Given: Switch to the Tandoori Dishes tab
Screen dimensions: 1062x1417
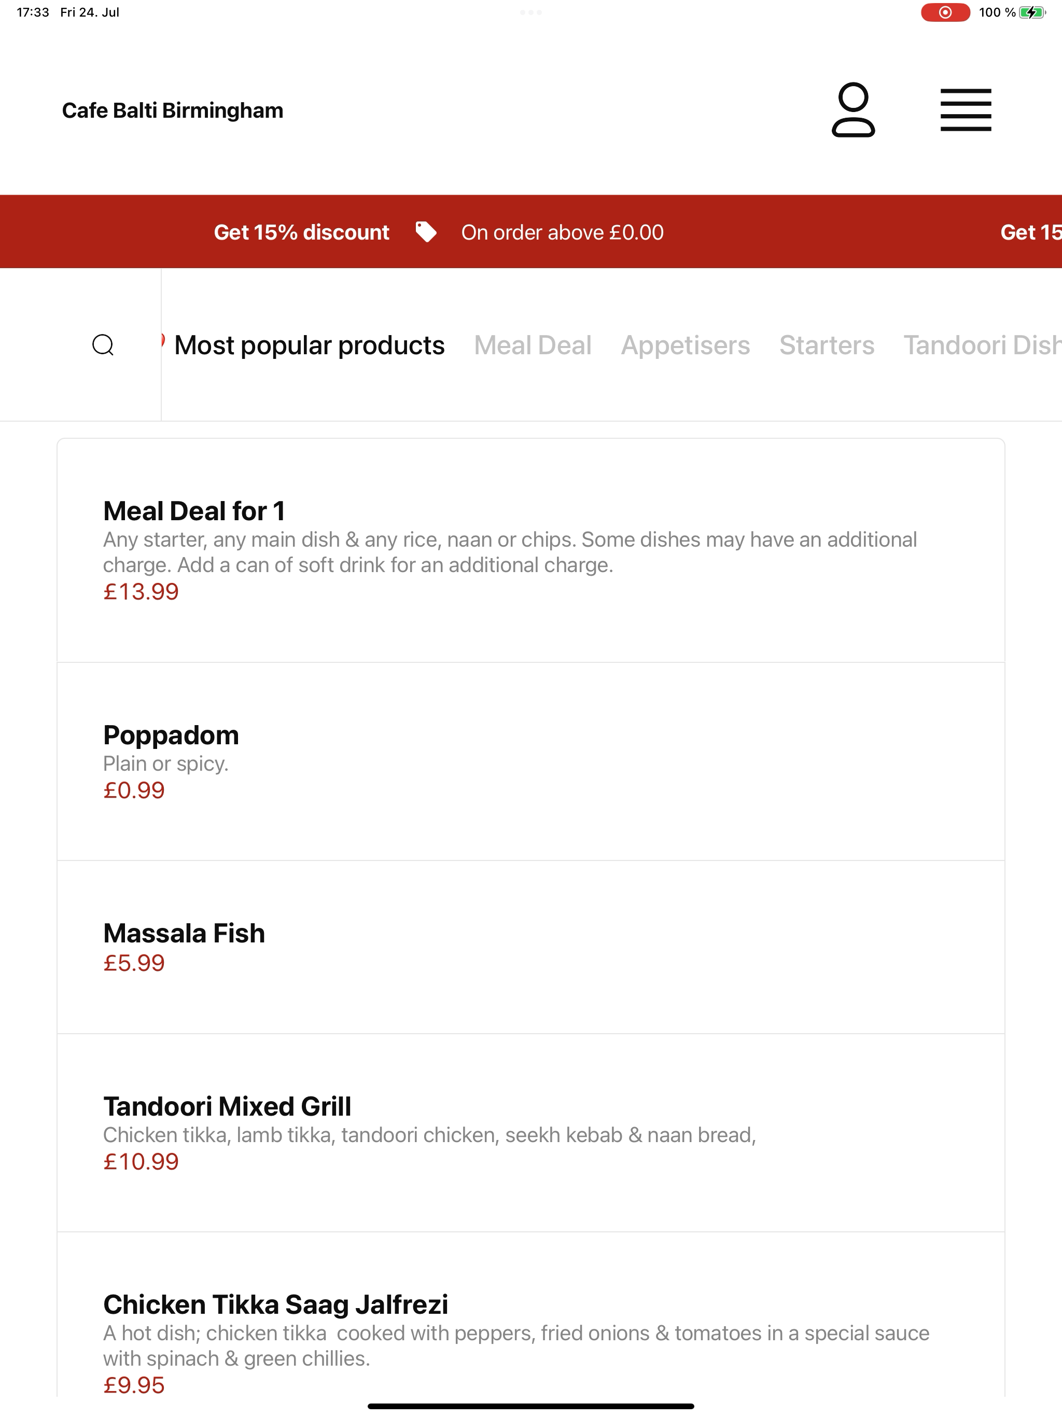Looking at the screenshot, I should point(983,345).
